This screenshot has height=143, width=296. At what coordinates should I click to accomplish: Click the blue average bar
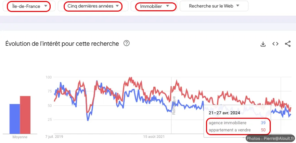(x=14, y=119)
